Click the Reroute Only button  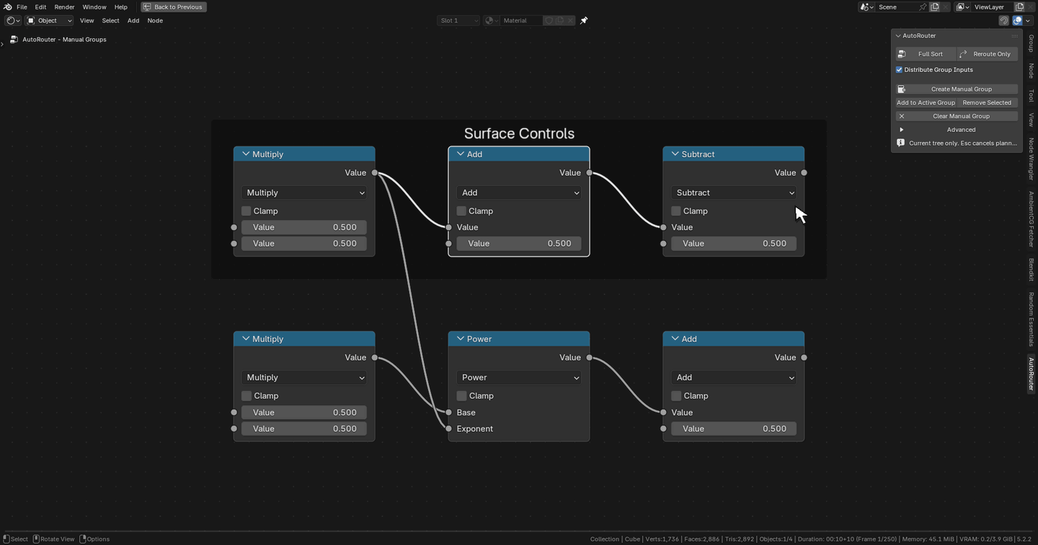pyautogui.click(x=987, y=54)
